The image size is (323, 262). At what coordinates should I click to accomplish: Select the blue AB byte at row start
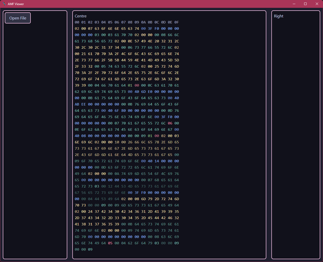[77, 104]
